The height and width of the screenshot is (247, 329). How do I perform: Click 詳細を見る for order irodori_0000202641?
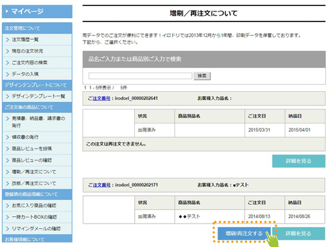pyautogui.click(x=299, y=161)
